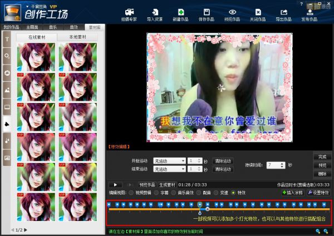Adjust the 结束运动 seconds spinner

(x=199, y=169)
